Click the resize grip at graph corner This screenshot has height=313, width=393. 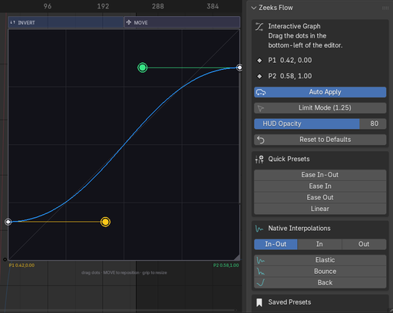[x=236, y=257]
